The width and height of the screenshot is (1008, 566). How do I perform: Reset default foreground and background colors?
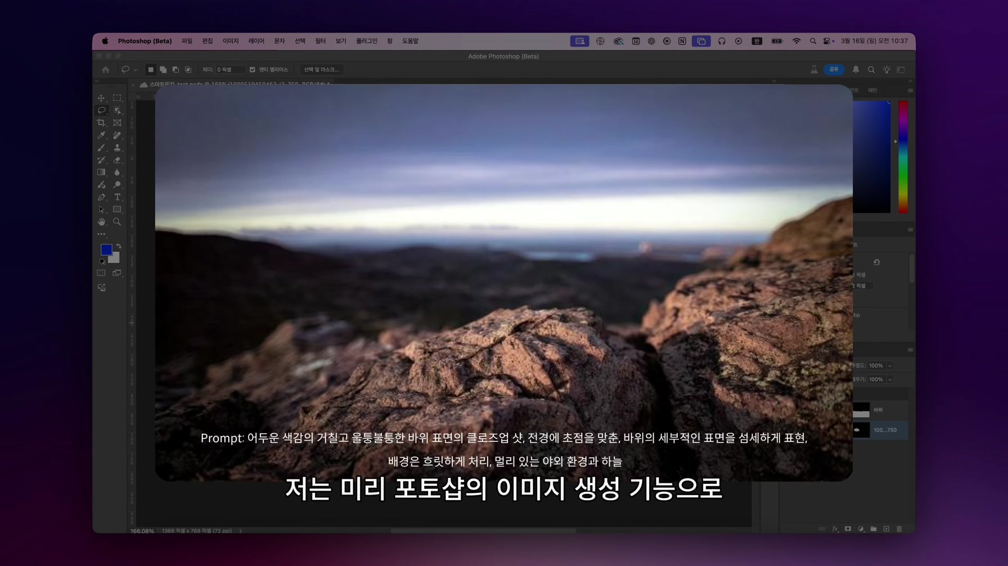click(x=102, y=261)
